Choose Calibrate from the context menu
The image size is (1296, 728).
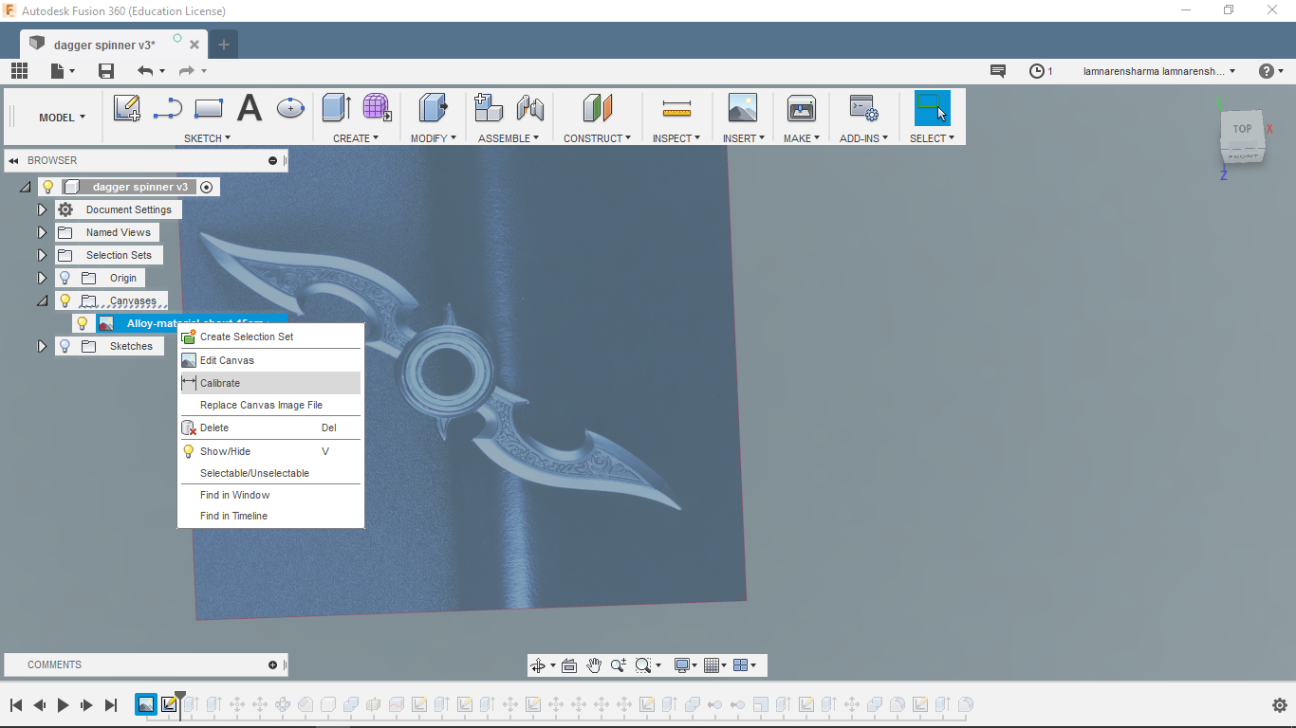pos(270,383)
